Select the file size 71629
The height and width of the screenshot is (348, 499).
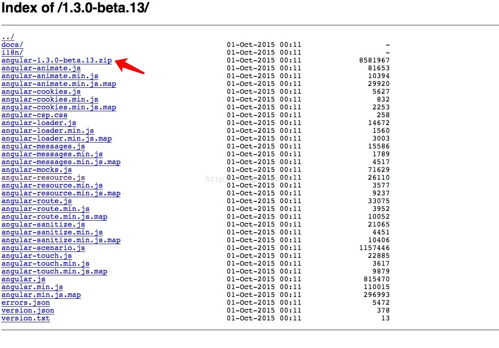pyautogui.click(x=379, y=170)
